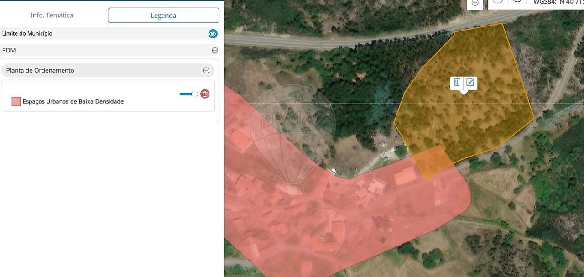
Task: Select the Legenda tab
Action: click(163, 16)
